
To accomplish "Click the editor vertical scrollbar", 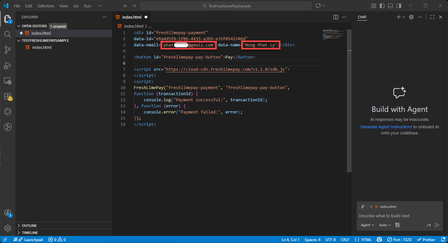I will (x=349, y=96).
